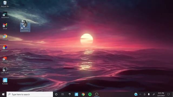Viewport: 173px width, 97px height.
Task: Open the Recycle Bin desktop icon
Action: [x=5, y=4]
